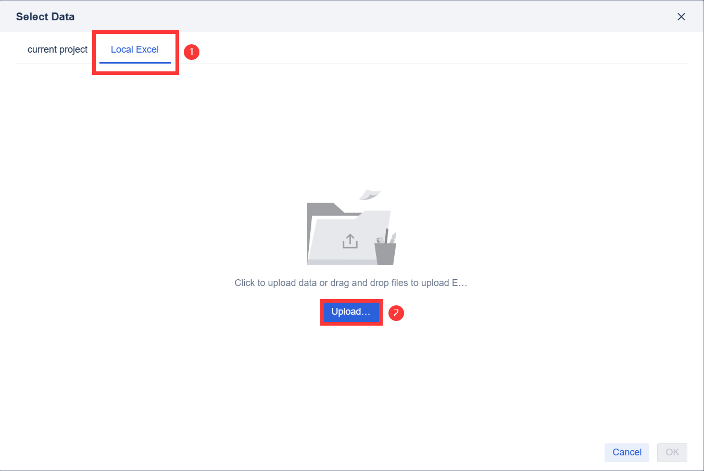Click the drag and drop upload hint text

pyautogui.click(x=350, y=282)
